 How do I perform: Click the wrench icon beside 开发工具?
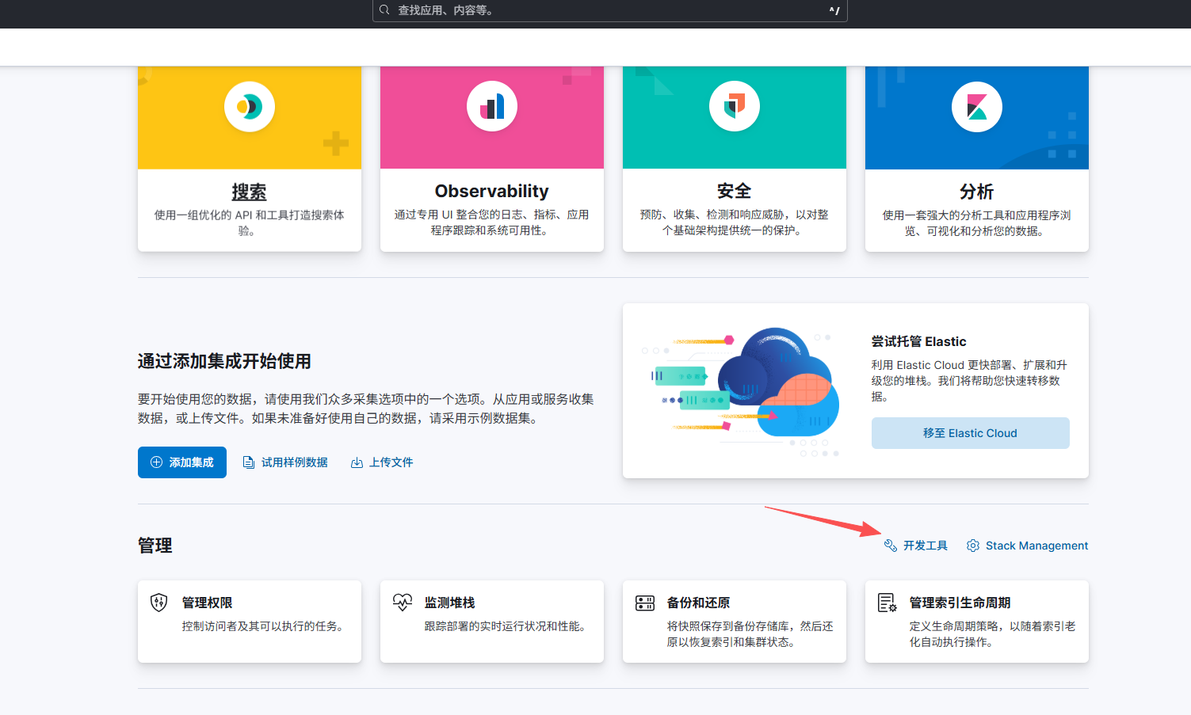tap(891, 546)
